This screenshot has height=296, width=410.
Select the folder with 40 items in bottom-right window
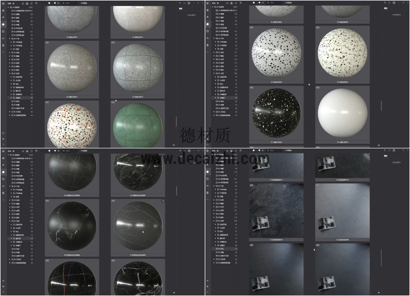pos(225,249)
